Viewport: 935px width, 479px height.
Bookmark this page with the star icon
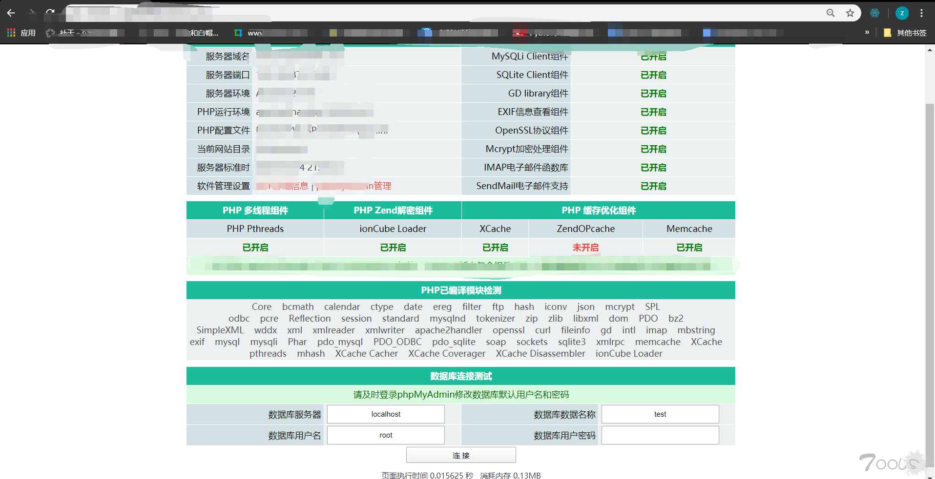coord(850,13)
